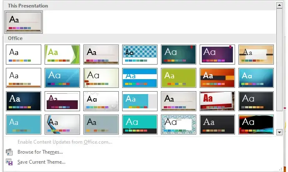Apply the floral bordered white theme
This screenshot has height=172, width=288.
pyautogui.click(x=178, y=125)
